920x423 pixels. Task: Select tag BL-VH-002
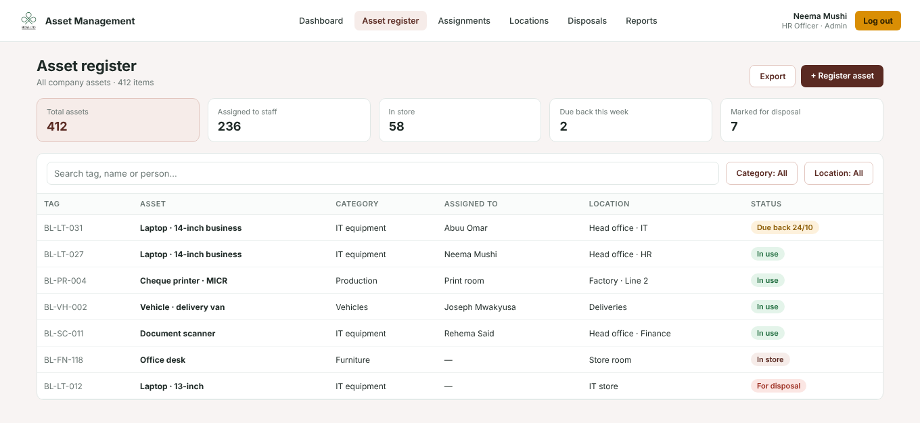(66, 307)
